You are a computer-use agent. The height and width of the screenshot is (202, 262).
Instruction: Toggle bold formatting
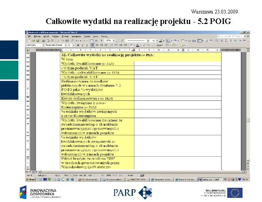click(78, 45)
